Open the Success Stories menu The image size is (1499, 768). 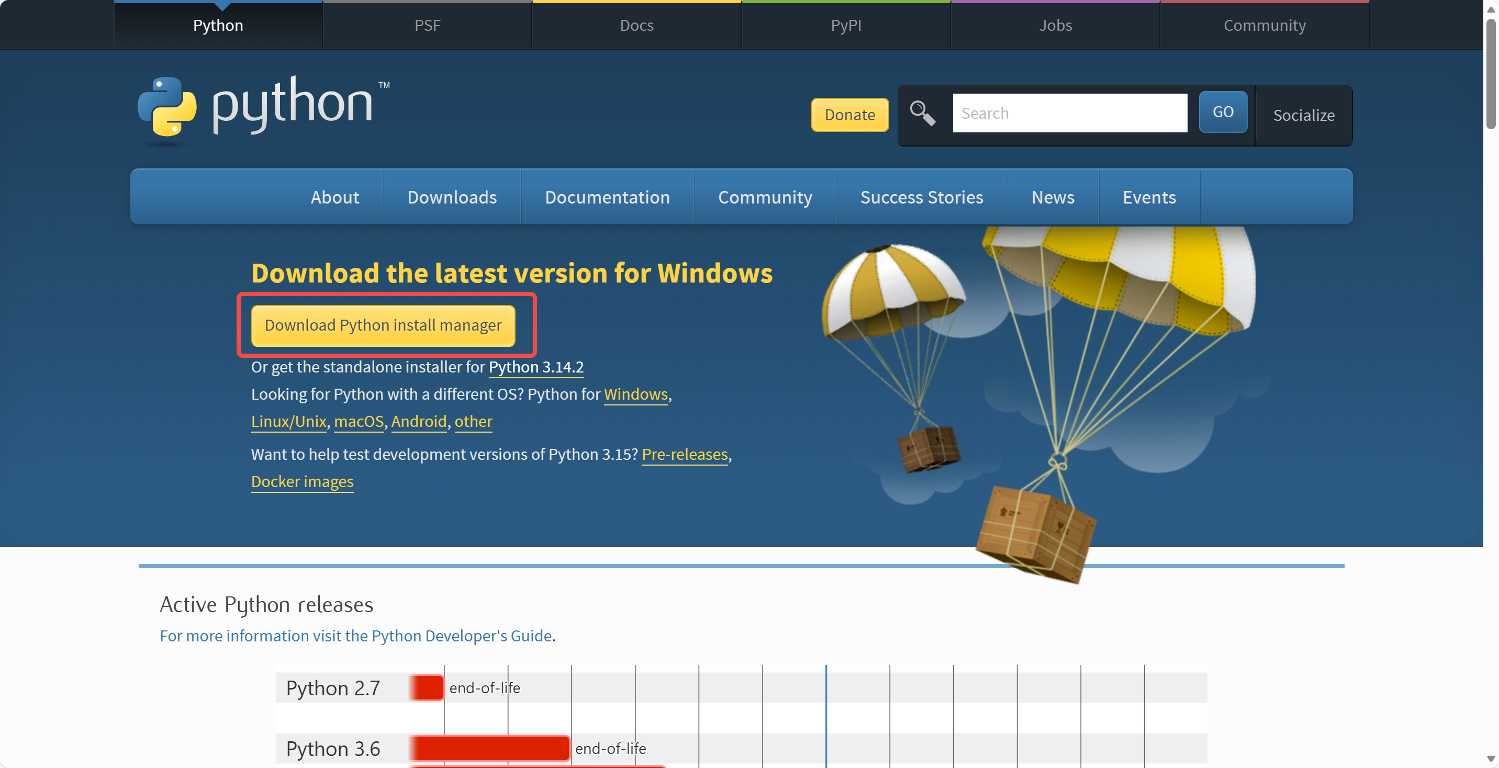coord(921,197)
